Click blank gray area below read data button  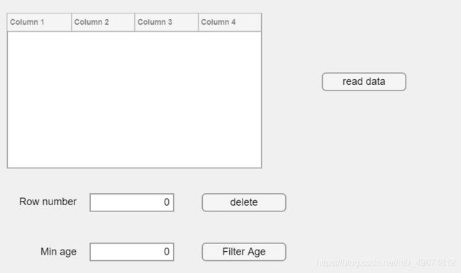[364, 141]
